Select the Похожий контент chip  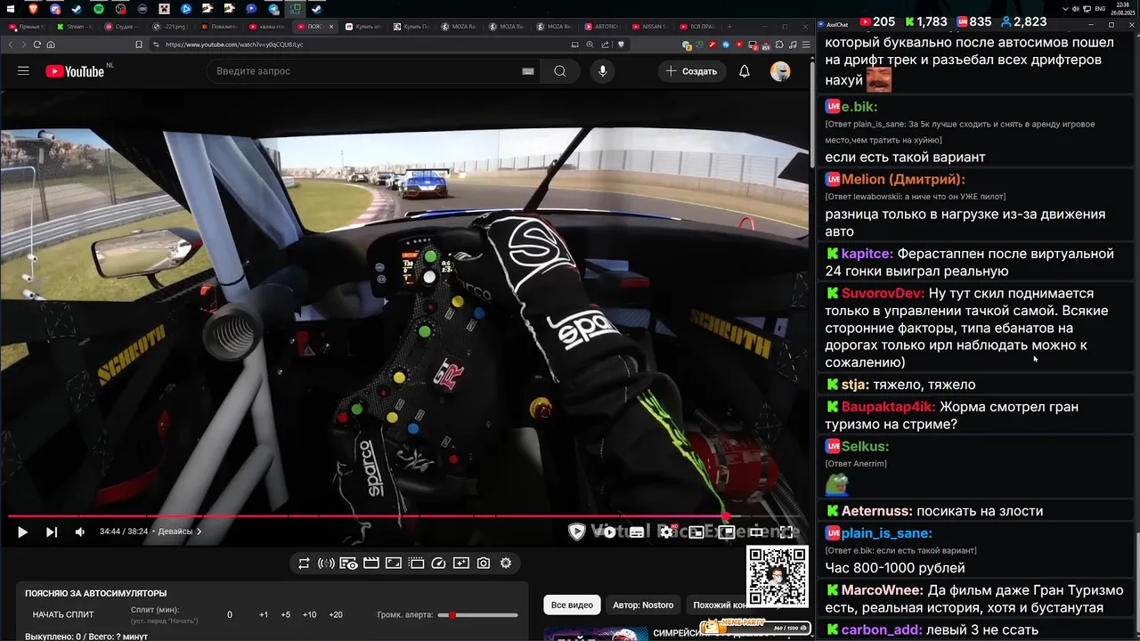(719, 605)
